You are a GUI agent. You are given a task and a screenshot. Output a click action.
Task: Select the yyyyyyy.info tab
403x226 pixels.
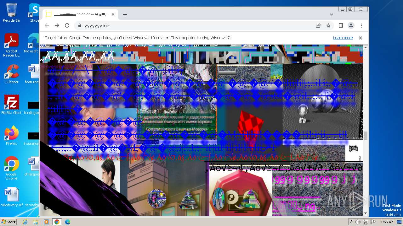pyautogui.click(x=80, y=14)
